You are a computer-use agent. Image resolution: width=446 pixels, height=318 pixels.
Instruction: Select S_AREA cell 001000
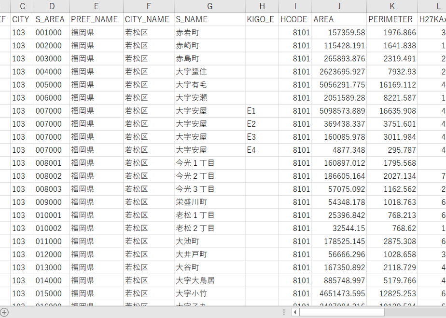click(x=52, y=32)
